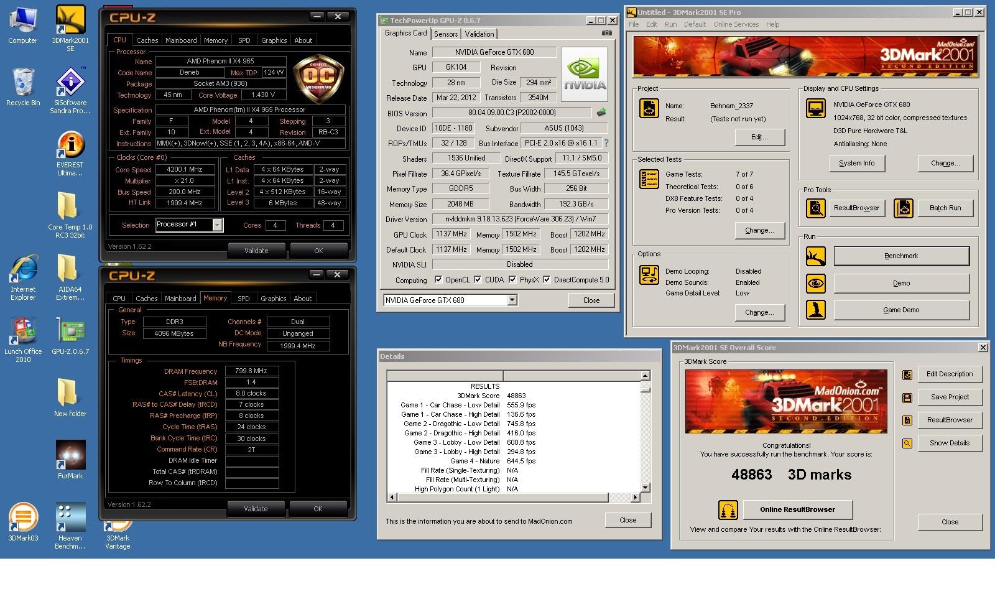Open the 3DMark2001 SE desktop shortcut
Viewport: 995px width, 594px height.
coord(70,28)
